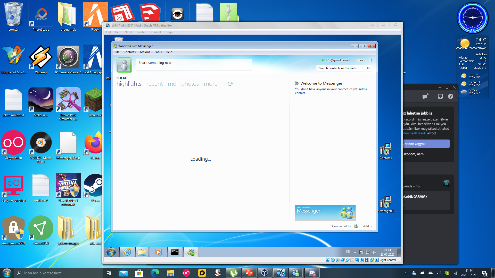Click the Discord new group DM icon
The height and width of the screenshot is (278, 495).
(x=425, y=96)
